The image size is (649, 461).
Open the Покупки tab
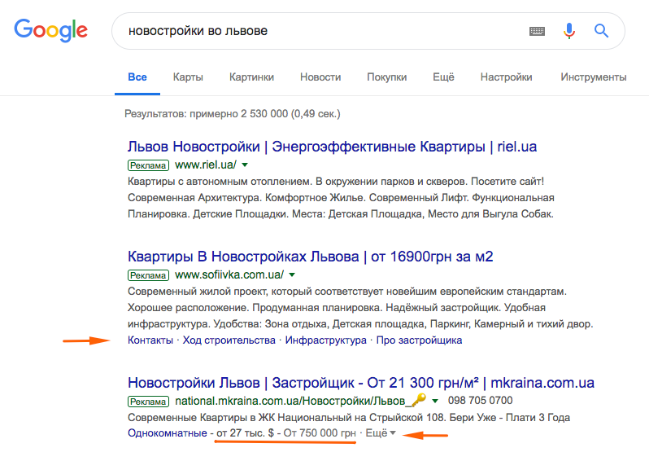click(386, 77)
